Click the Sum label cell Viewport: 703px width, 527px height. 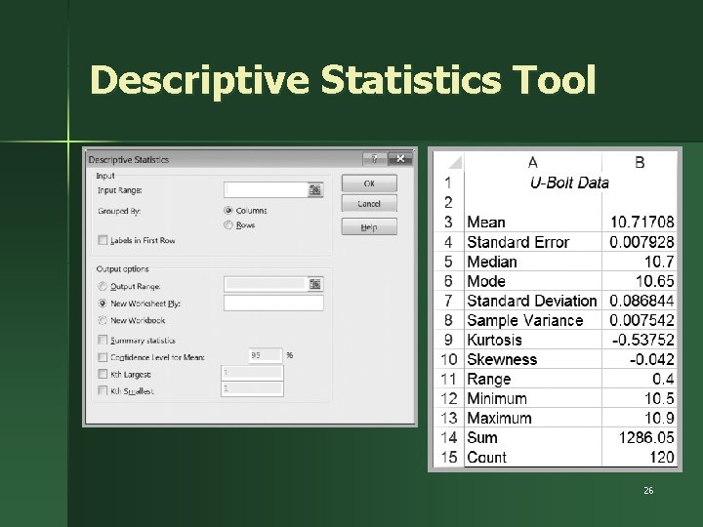(533, 438)
